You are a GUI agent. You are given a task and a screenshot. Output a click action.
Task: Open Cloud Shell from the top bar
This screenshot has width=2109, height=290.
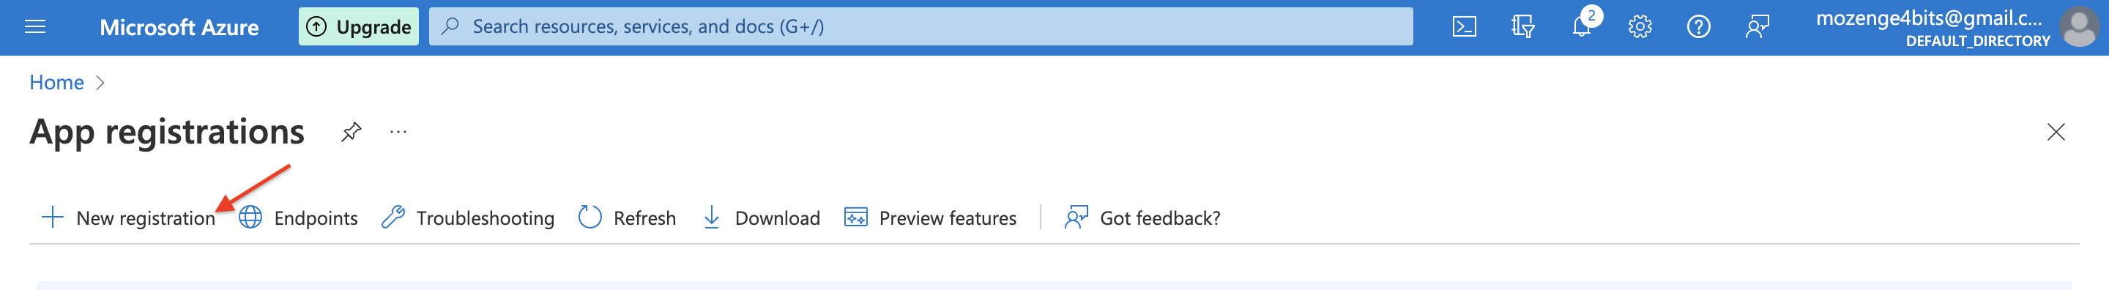pos(1464,27)
